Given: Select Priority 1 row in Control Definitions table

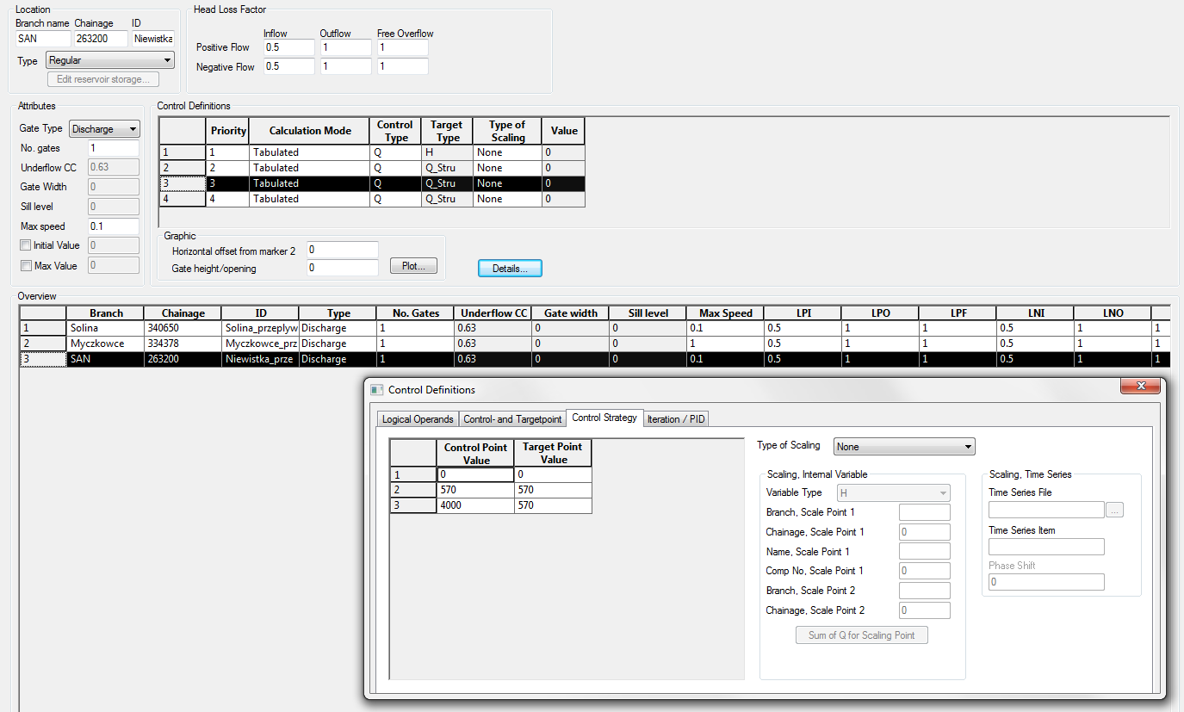Looking at the screenshot, I should (372, 152).
